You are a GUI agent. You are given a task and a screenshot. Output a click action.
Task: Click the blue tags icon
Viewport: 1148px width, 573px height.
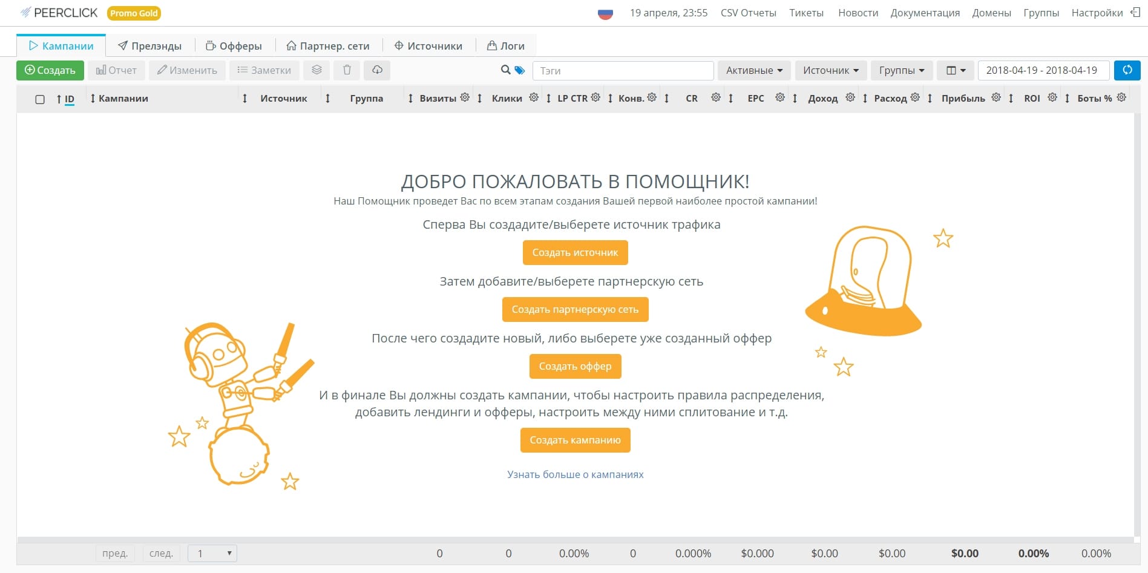(x=520, y=70)
